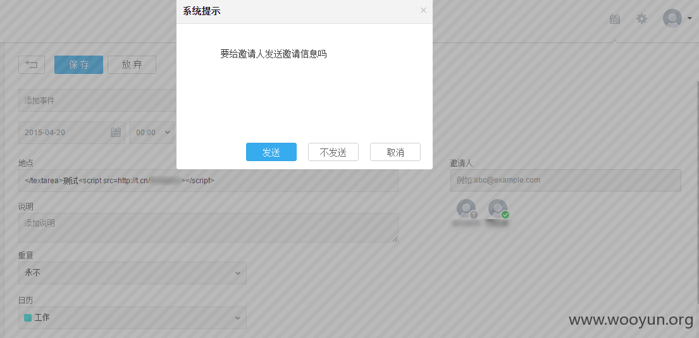This screenshot has height=338, width=699.
Task: Click the 系统提示 dialog title
Action: click(x=202, y=11)
